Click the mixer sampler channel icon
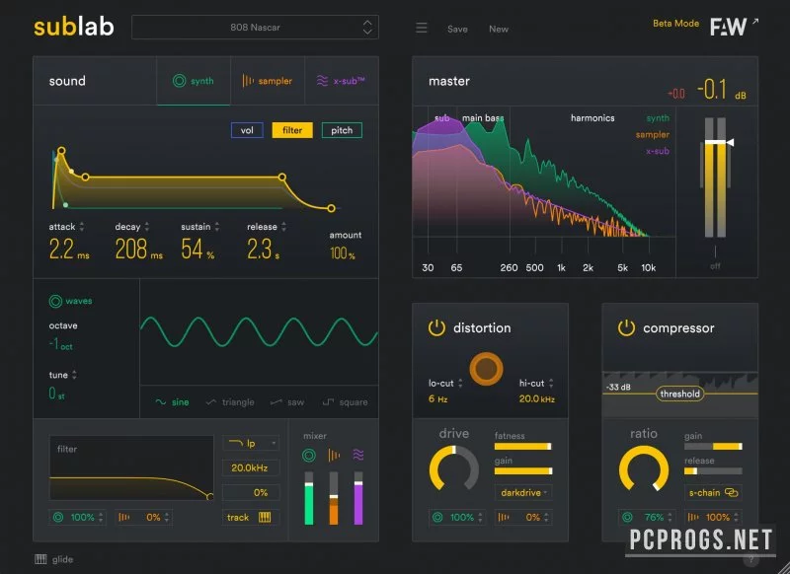The image size is (790, 574). click(334, 456)
